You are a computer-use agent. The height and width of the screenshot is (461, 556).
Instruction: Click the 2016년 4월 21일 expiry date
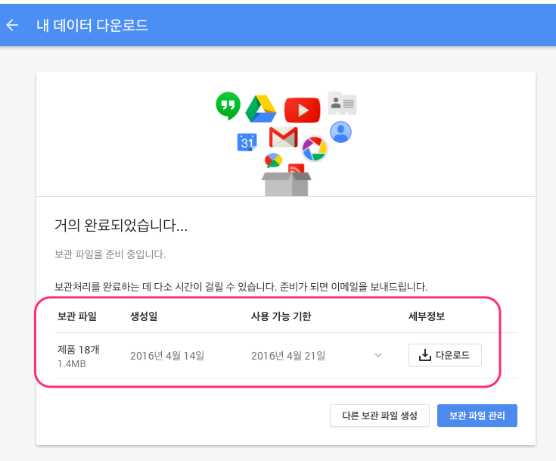pyautogui.click(x=288, y=356)
